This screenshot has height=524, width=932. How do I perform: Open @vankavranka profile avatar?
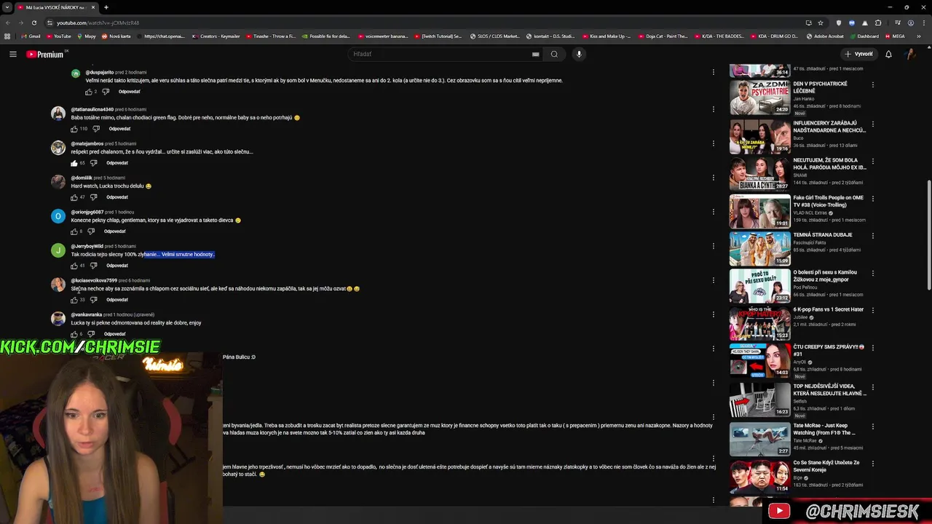point(58,319)
